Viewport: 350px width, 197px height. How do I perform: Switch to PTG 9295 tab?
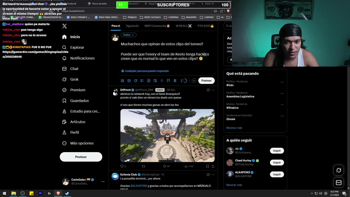pos(206,26)
